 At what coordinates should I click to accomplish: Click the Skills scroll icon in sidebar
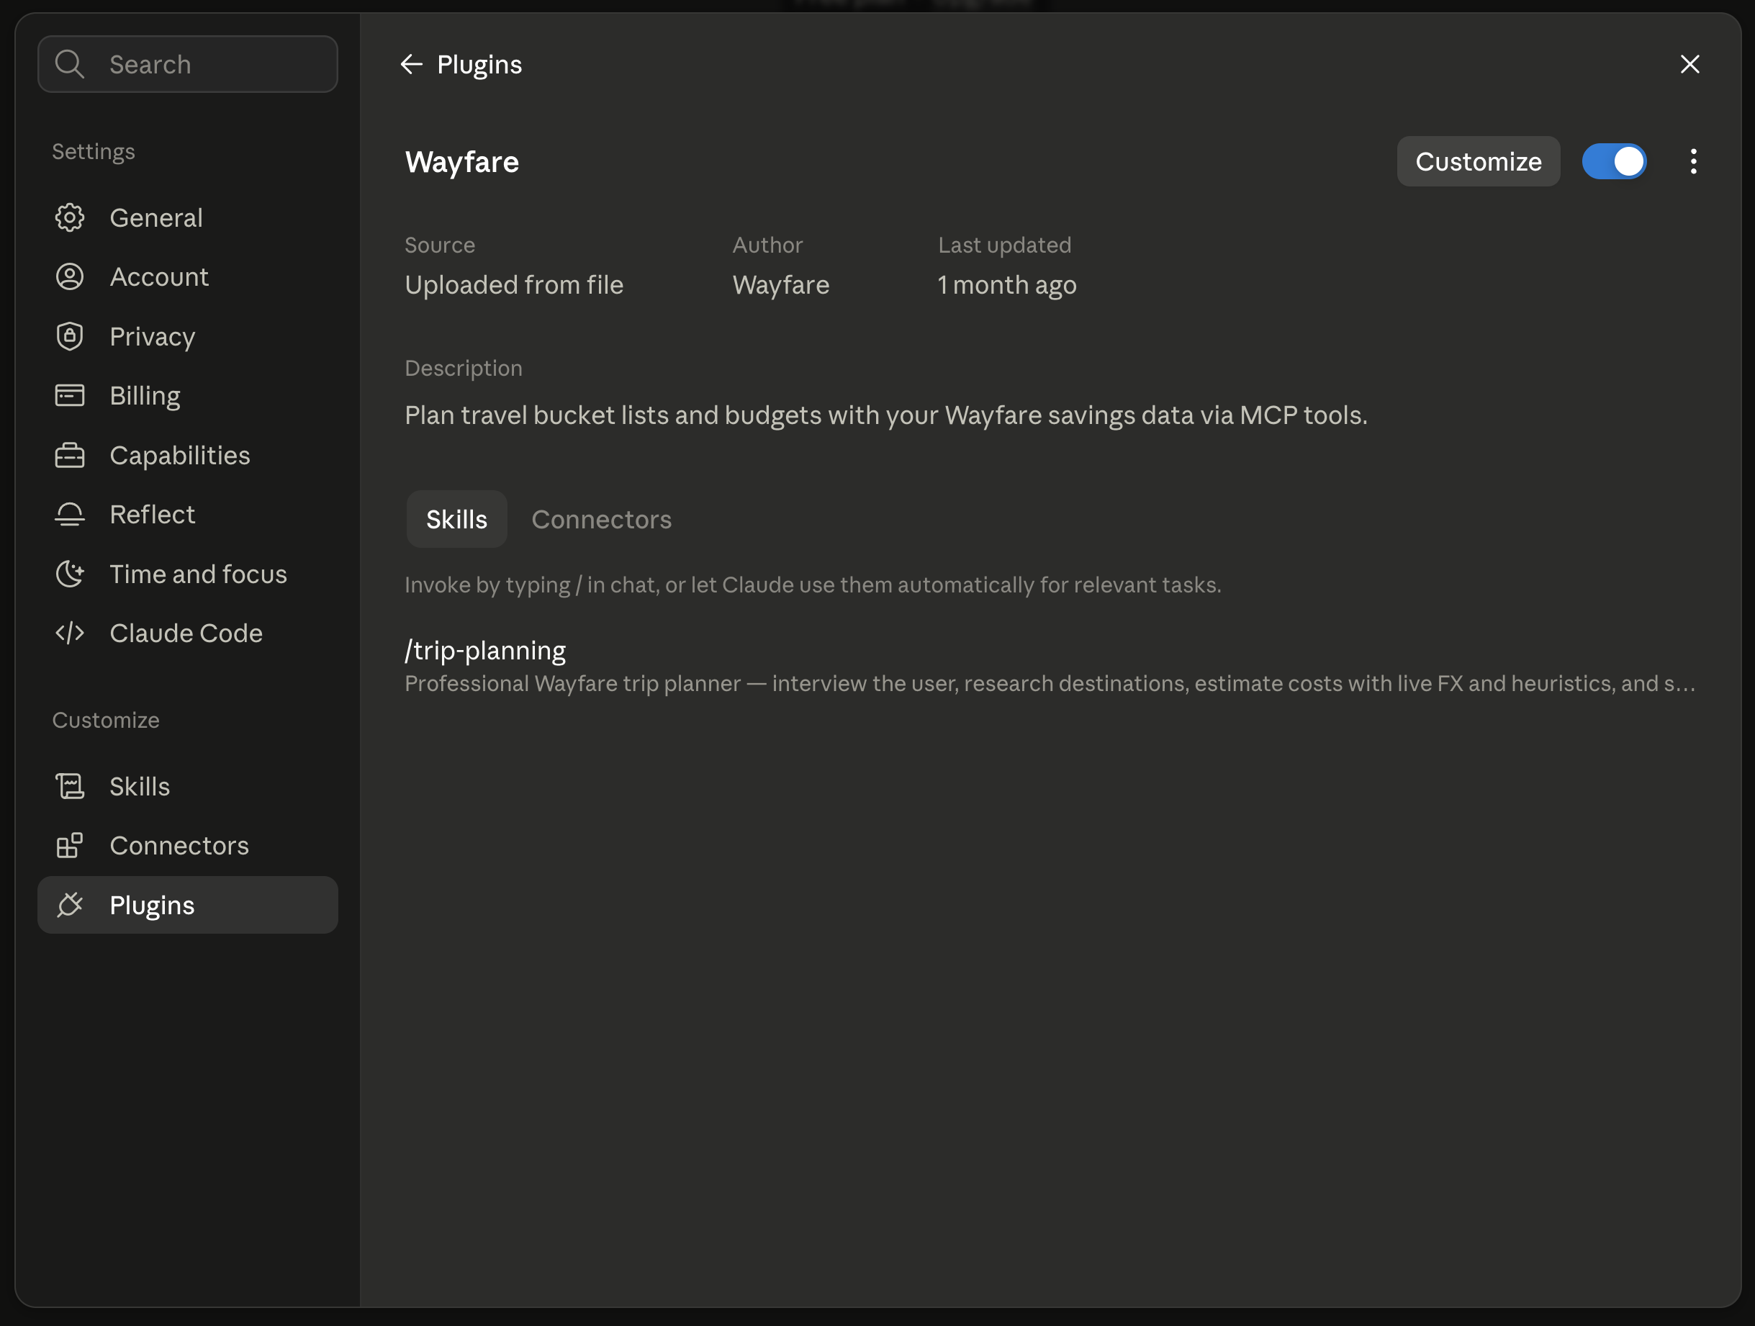coord(70,786)
